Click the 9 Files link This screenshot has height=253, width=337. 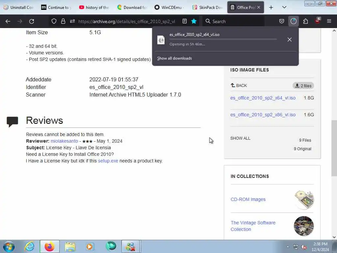305,140
